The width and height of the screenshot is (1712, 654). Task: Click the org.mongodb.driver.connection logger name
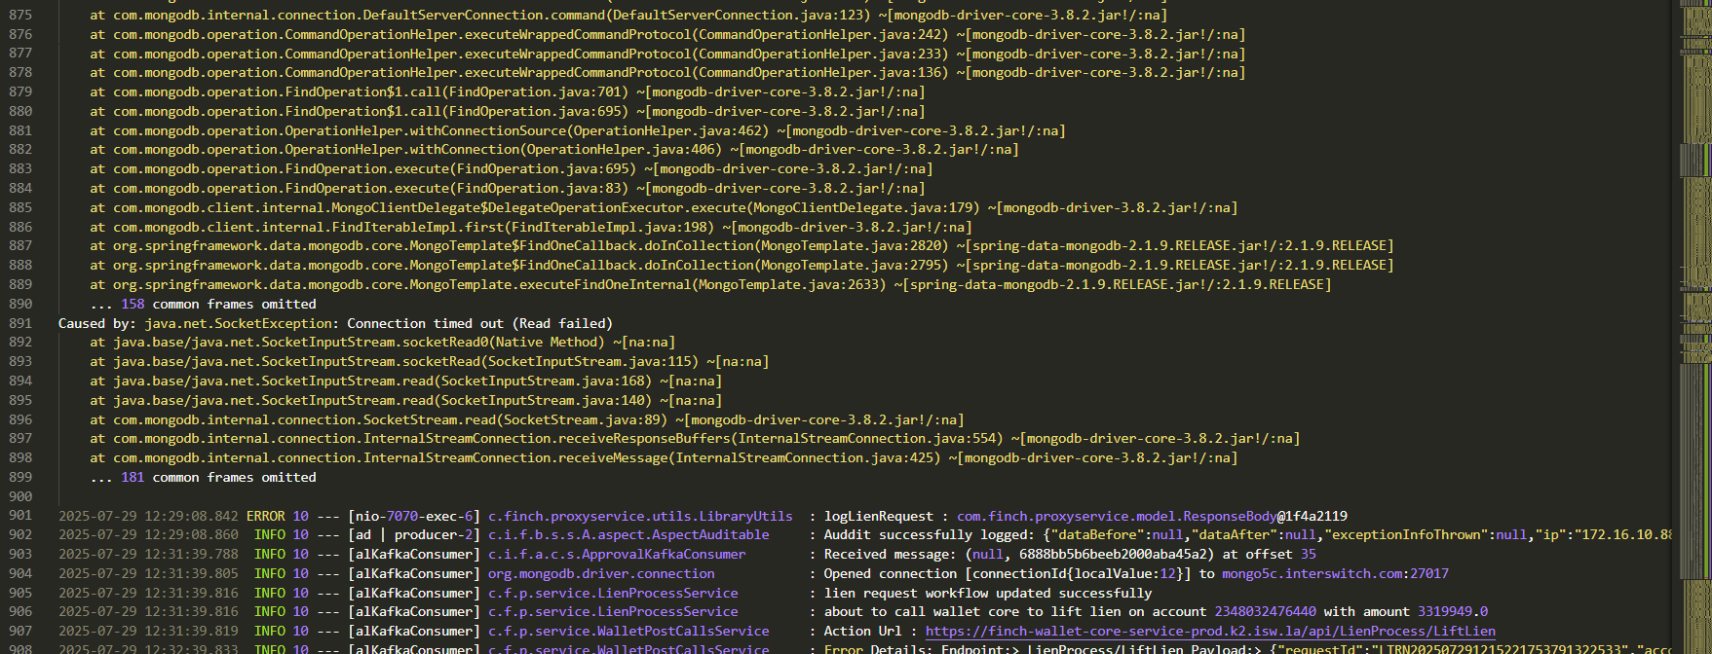(600, 573)
